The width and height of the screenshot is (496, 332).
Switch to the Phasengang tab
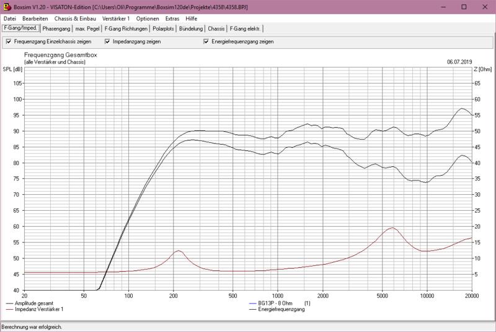pos(56,28)
